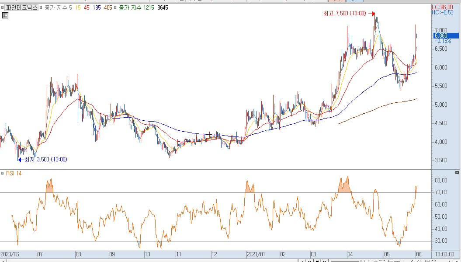Click the 2021/01 date axis label
The width and height of the screenshot is (461, 262).
pos(256,255)
